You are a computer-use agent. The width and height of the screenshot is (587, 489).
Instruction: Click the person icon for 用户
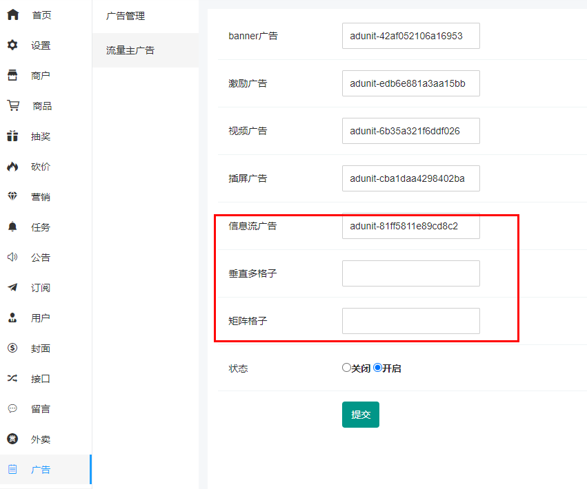(x=12, y=318)
